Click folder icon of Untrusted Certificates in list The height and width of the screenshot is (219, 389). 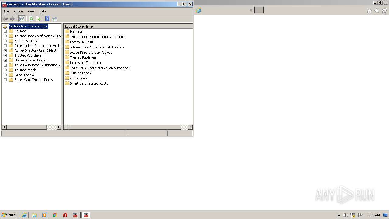point(67,62)
